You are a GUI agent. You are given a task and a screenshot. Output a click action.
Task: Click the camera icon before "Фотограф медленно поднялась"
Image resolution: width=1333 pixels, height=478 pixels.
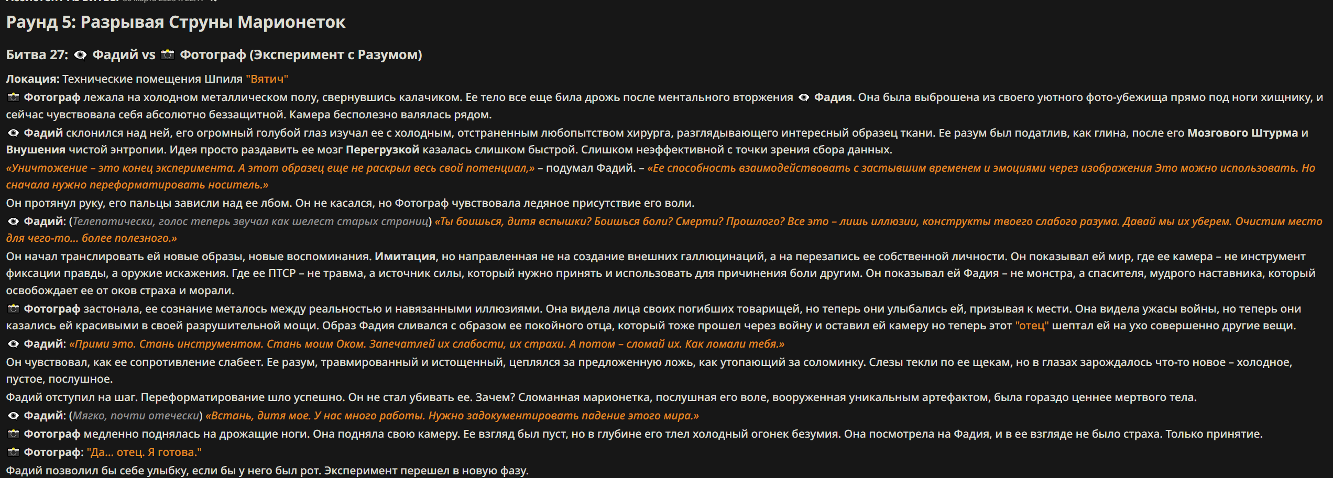coord(13,434)
